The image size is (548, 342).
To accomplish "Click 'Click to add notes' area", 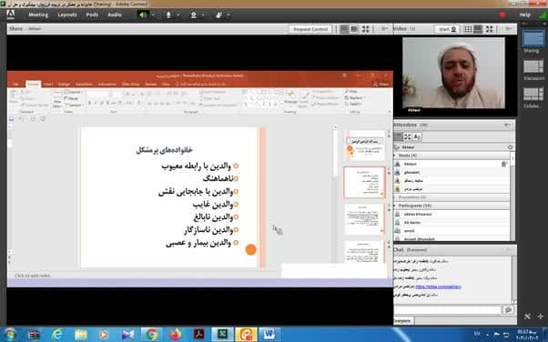I will pyautogui.click(x=33, y=276).
